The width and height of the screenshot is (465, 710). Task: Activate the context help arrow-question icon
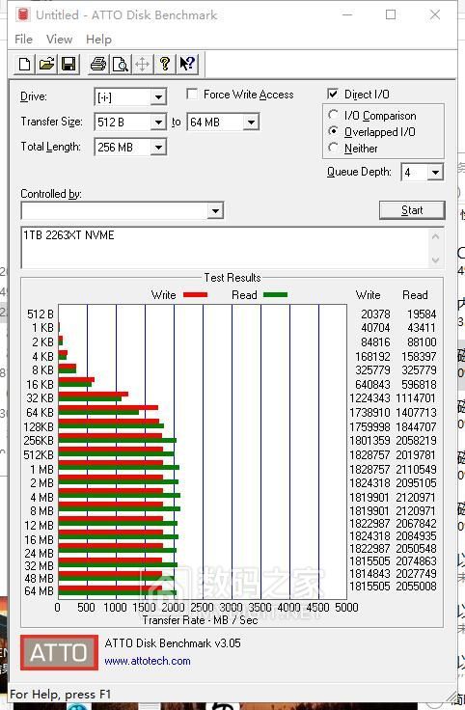coord(187,64)
